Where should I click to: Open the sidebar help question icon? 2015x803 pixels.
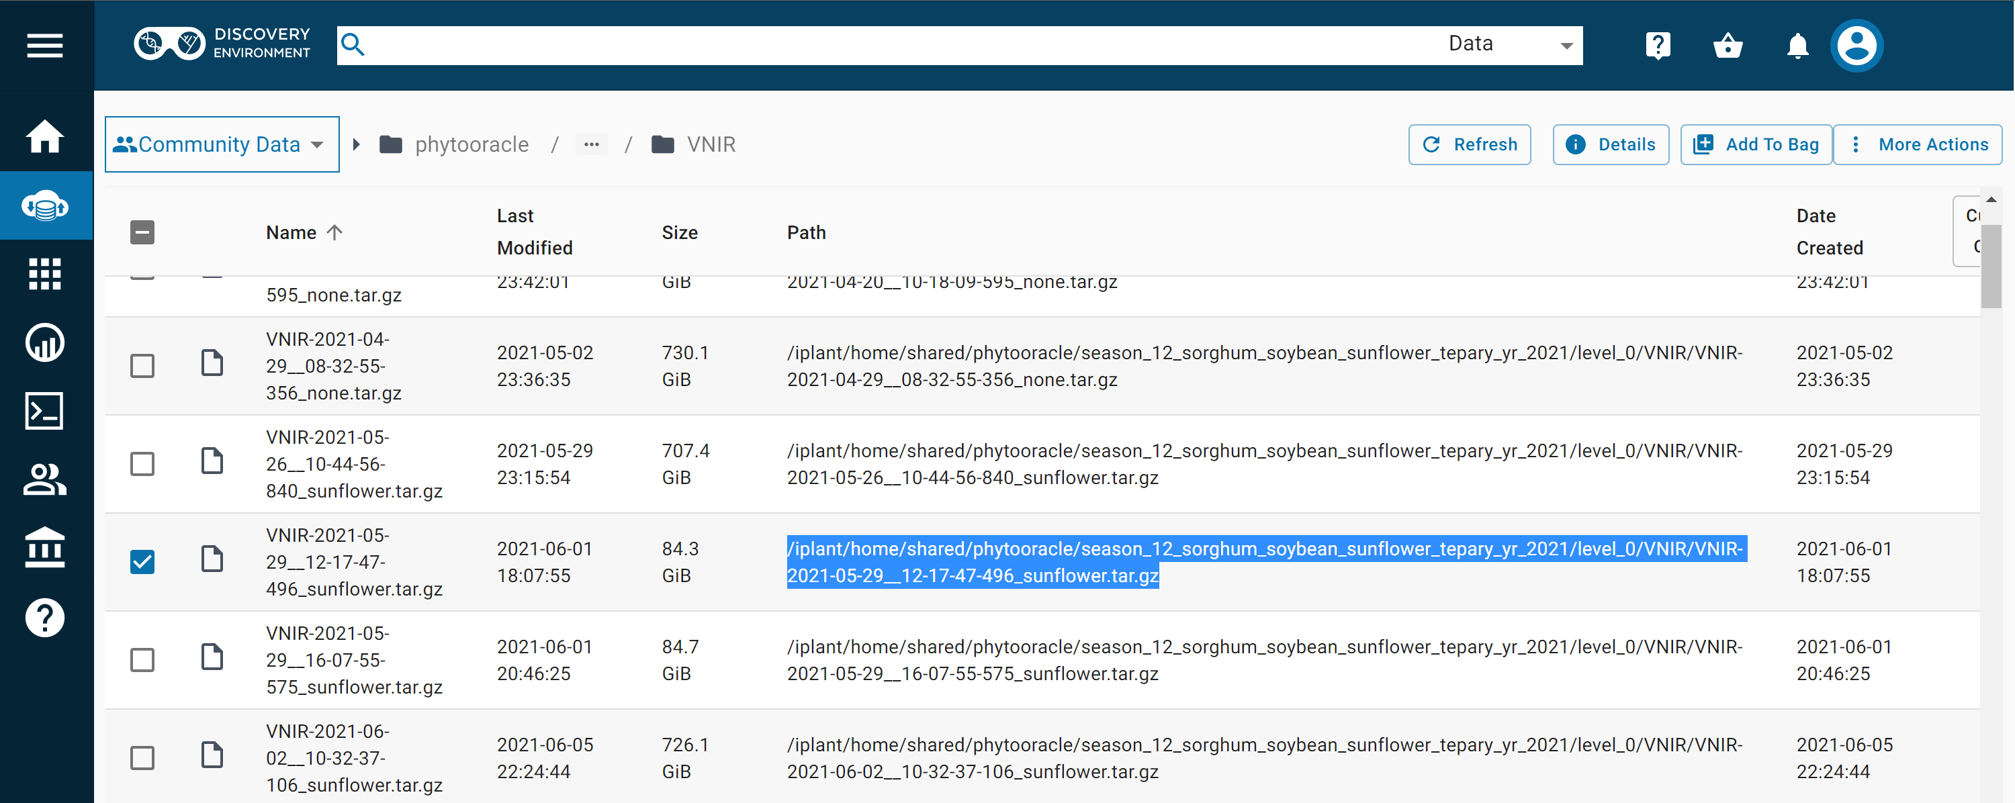pyautogui.click(x=46, y=618)
